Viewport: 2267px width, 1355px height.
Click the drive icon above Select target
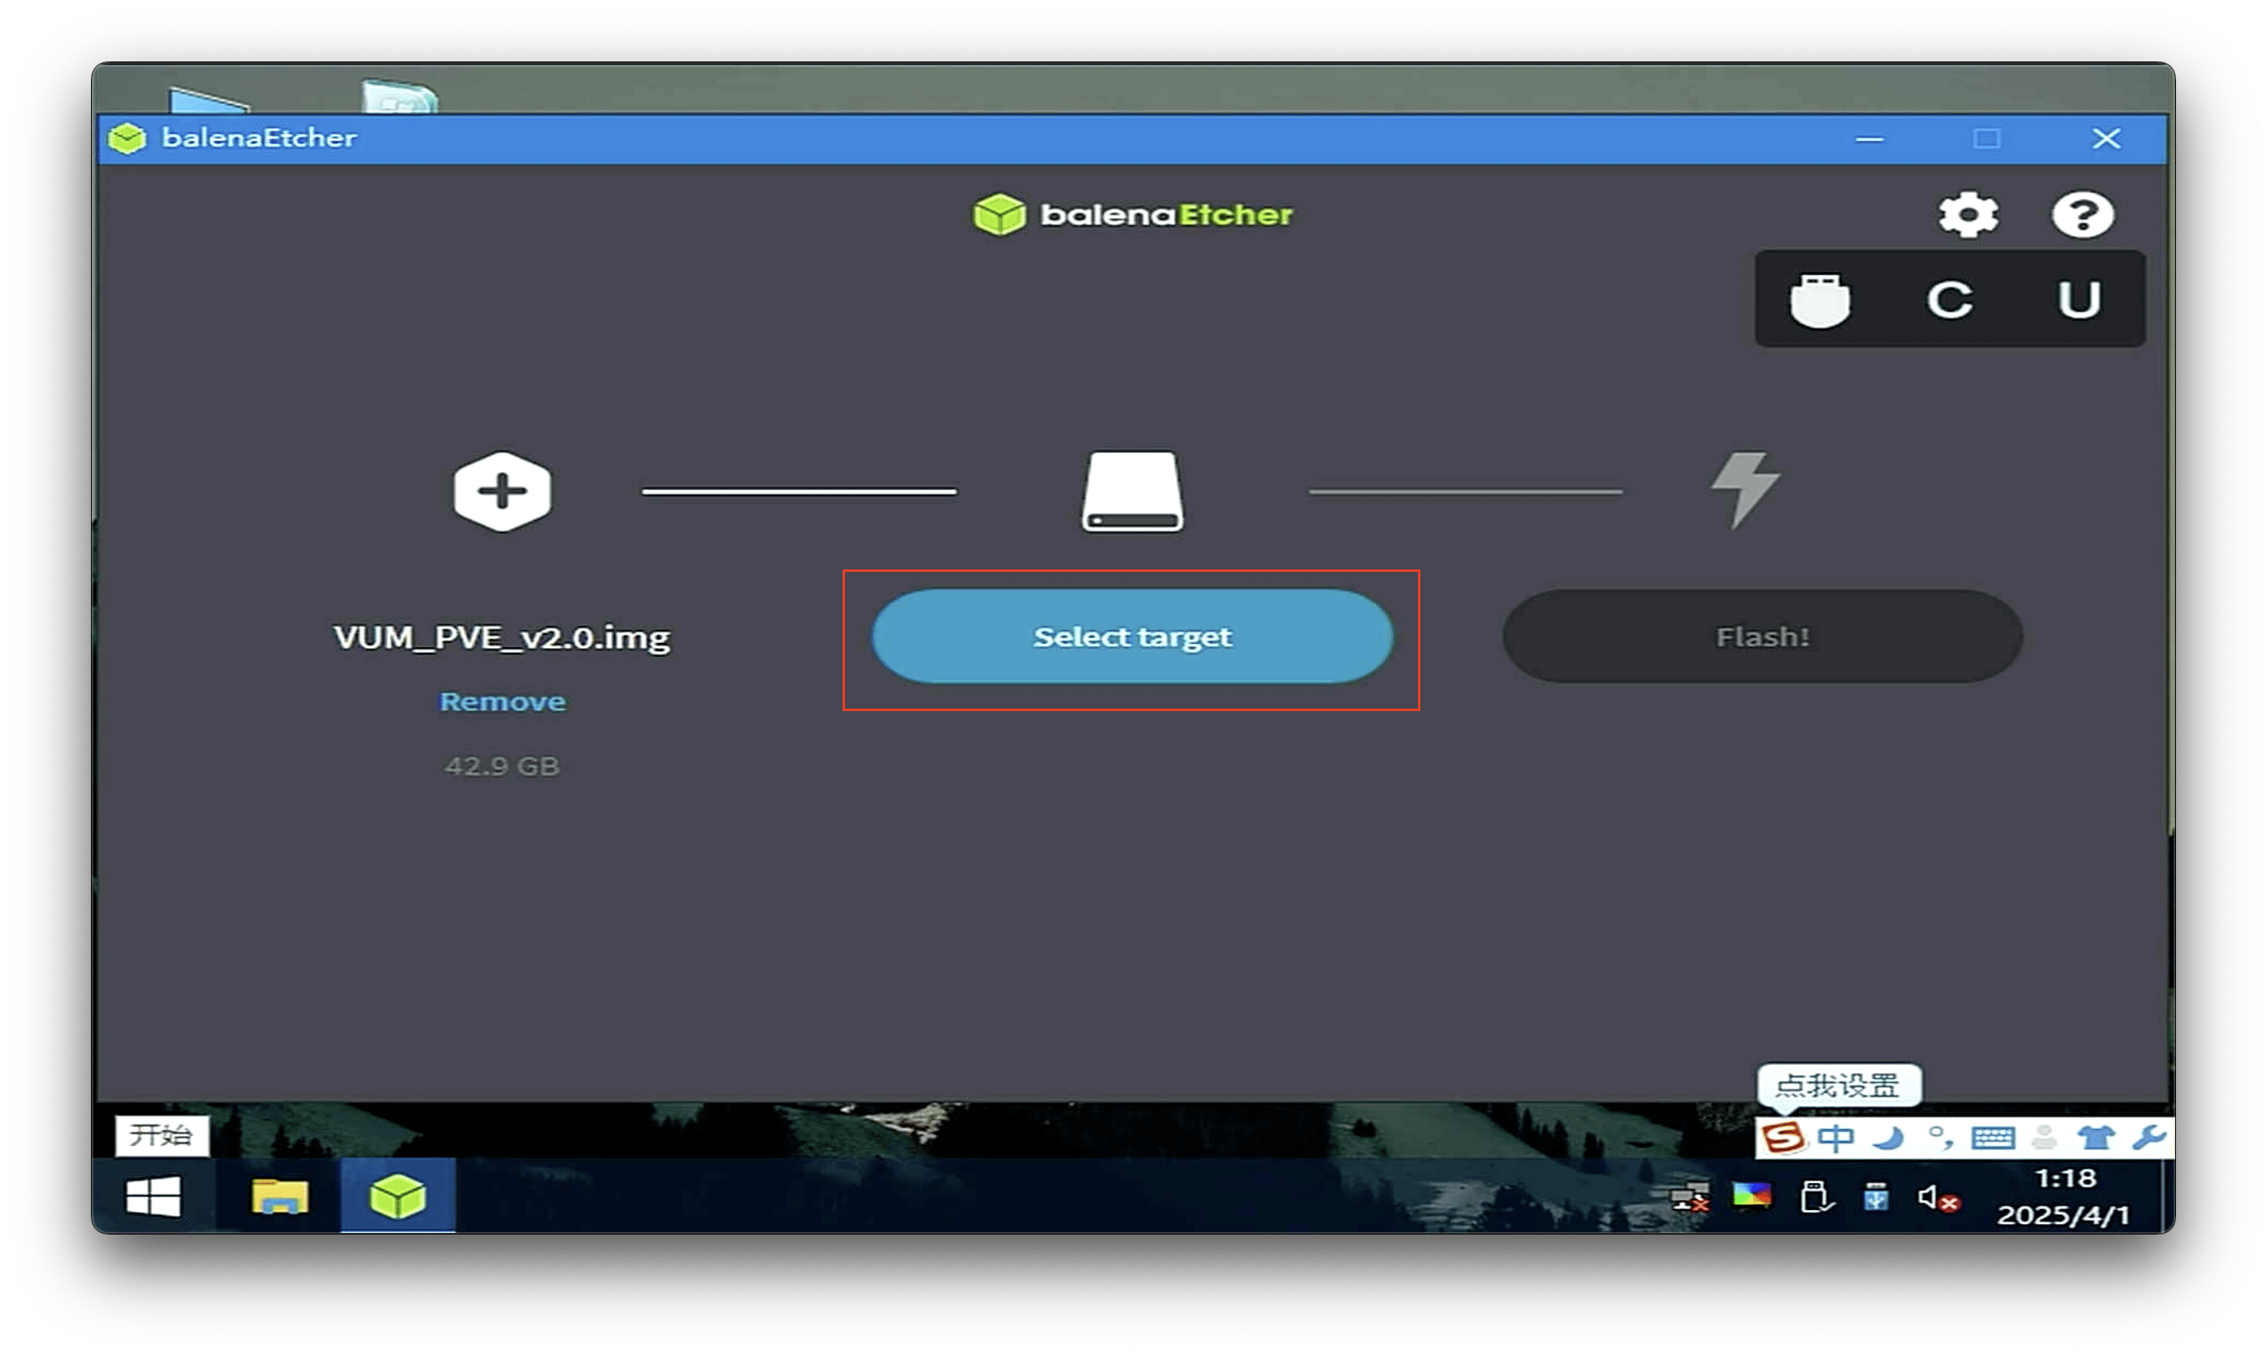[1132, 492]
